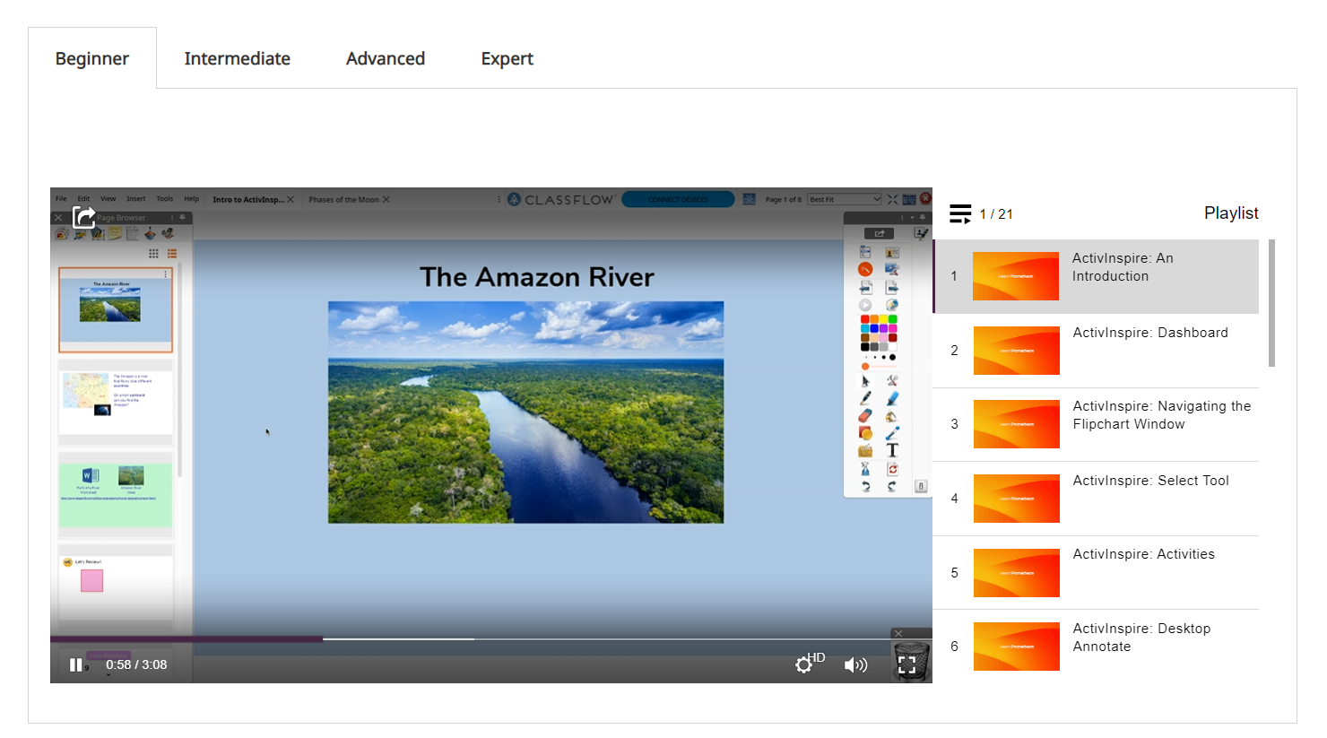Image resolution: width=1327 pixels, height=738 pixels.
Task: Click the Amazon River video frame
Action: point(525,412)
